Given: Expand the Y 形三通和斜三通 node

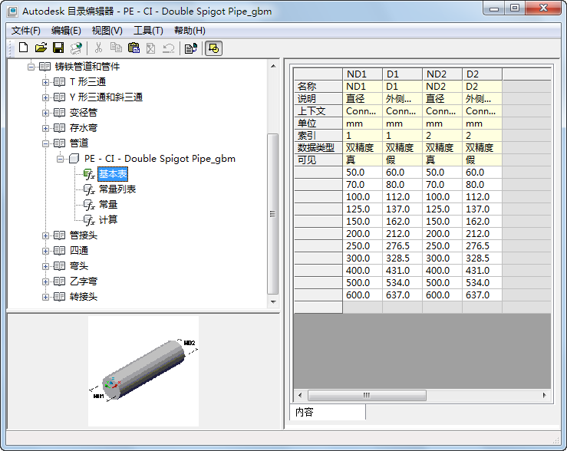Looking at the screenshot, I should point(45,97).
